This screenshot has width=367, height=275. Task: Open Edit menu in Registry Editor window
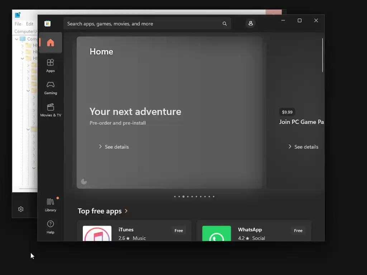coord(29,24)
